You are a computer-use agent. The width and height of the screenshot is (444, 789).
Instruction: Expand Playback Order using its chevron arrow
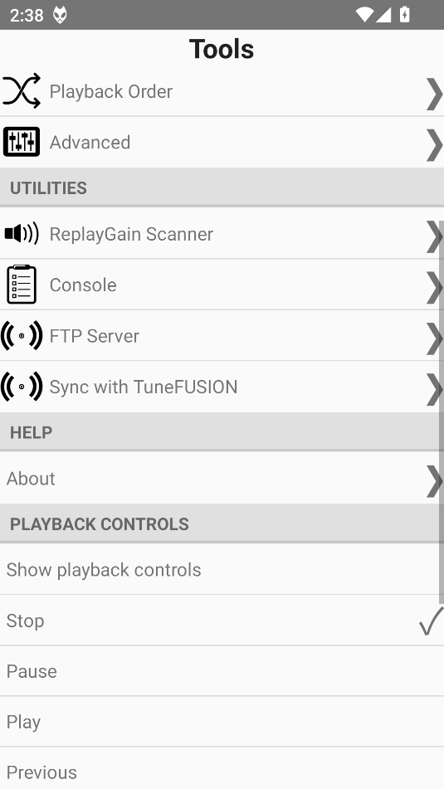[433, 94]
